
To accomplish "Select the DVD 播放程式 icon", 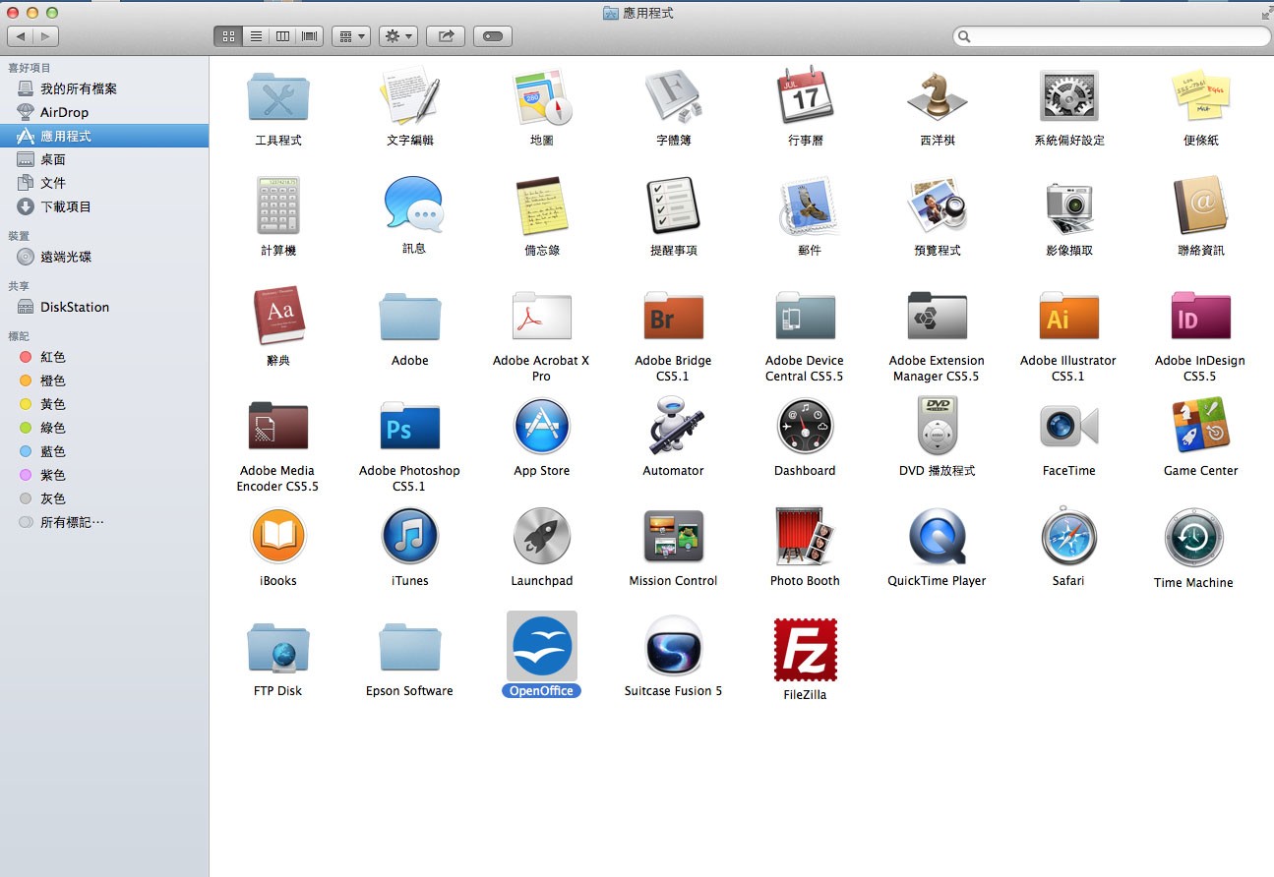I will (x=938, y=427).
